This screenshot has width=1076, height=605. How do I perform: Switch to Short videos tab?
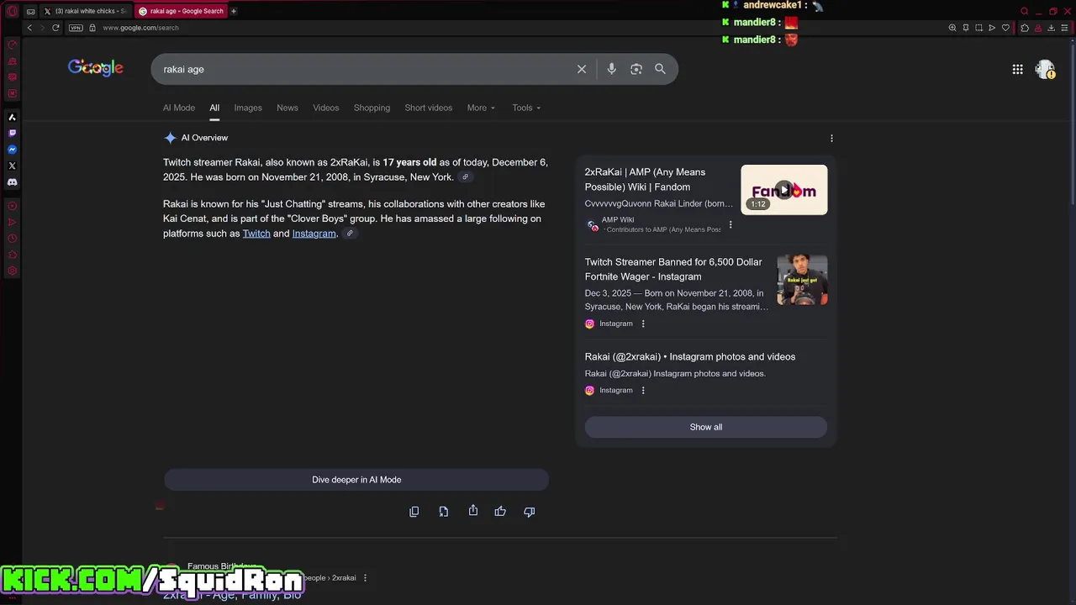click(x=429, y=108)
